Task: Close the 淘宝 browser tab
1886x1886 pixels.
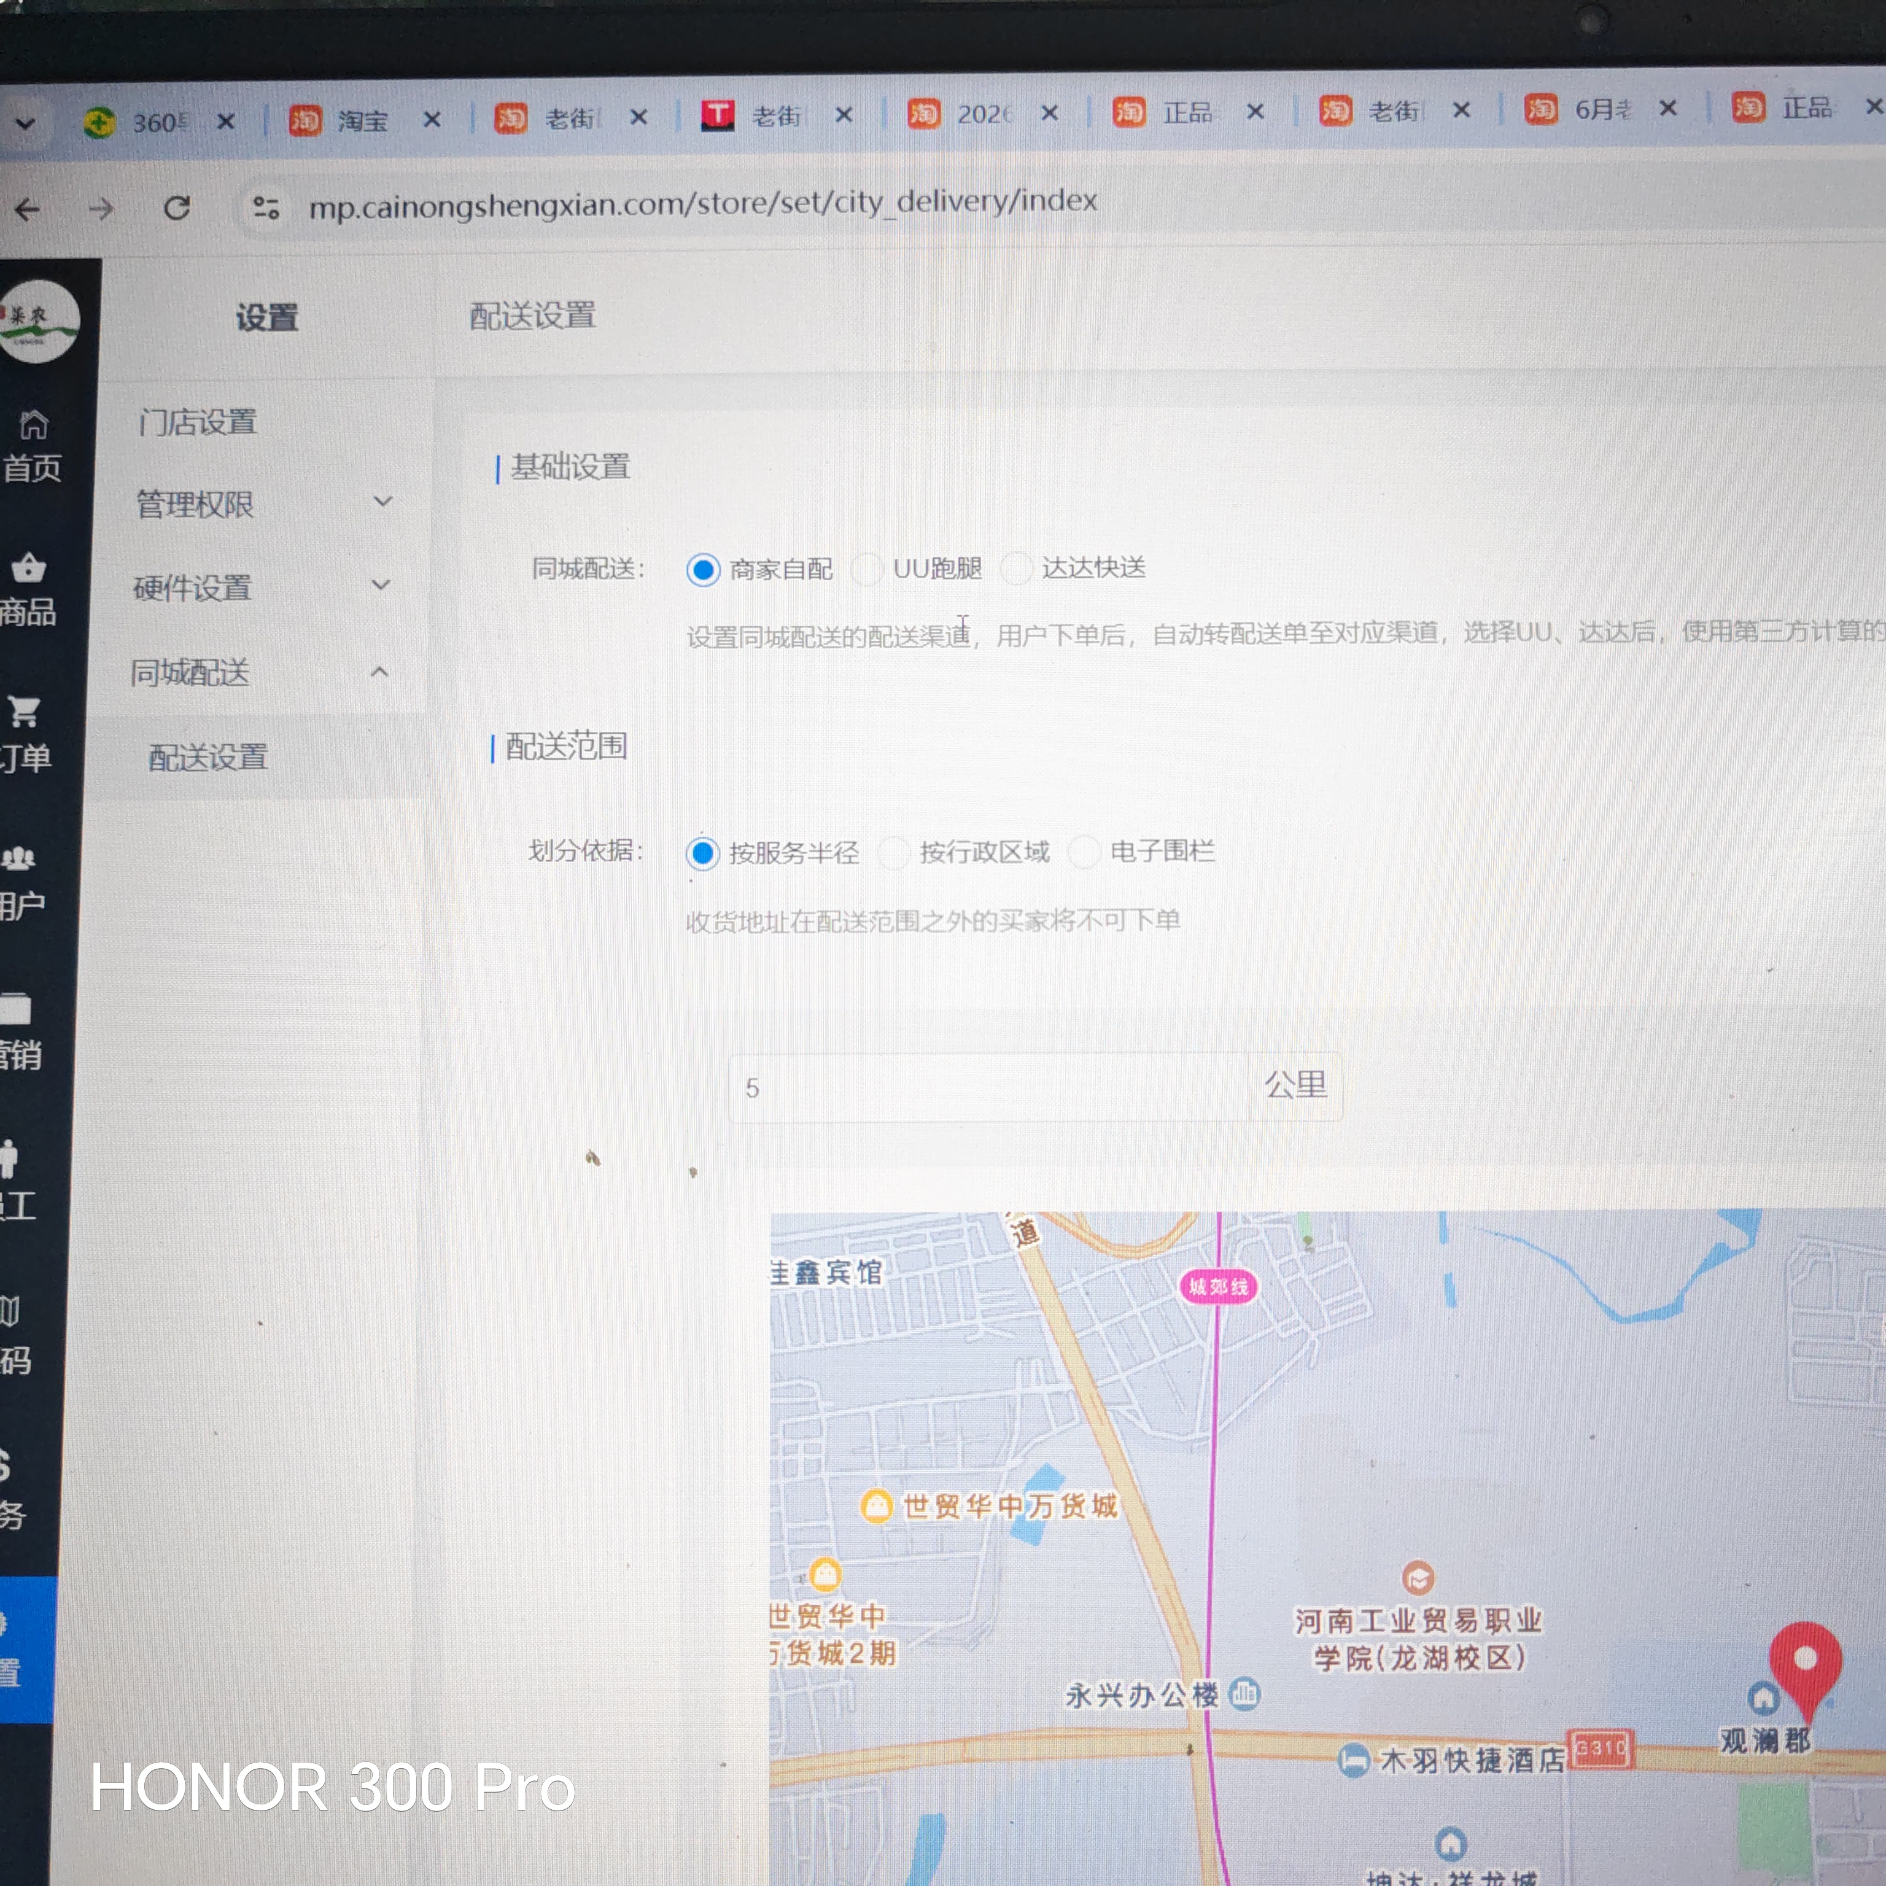Action: 432,119
